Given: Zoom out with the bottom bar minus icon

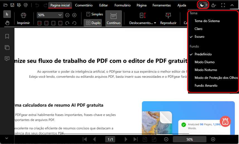Looking at the screenshot, I should (166, 139).
